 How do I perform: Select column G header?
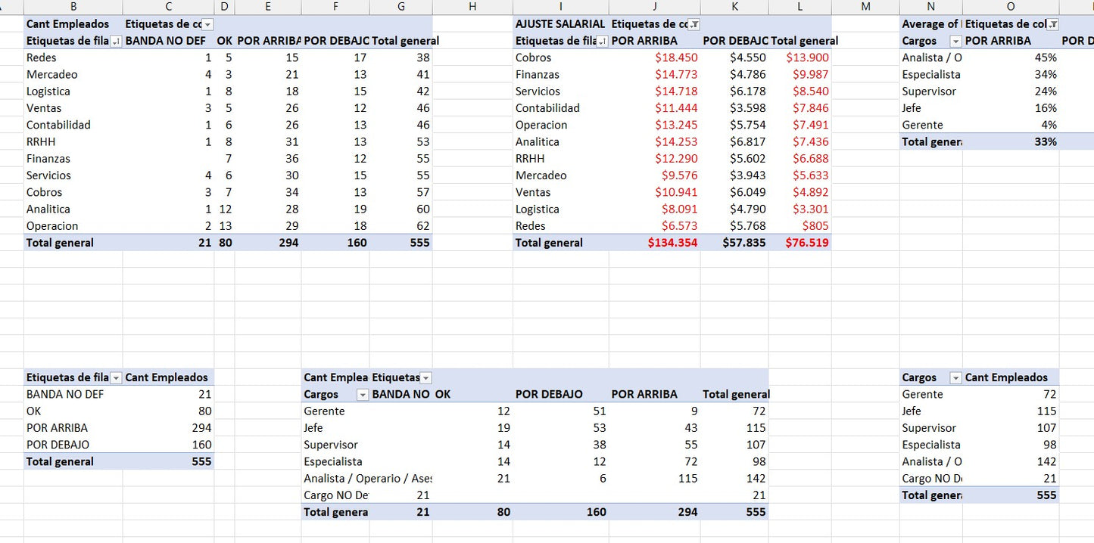(x=401, y=7)
